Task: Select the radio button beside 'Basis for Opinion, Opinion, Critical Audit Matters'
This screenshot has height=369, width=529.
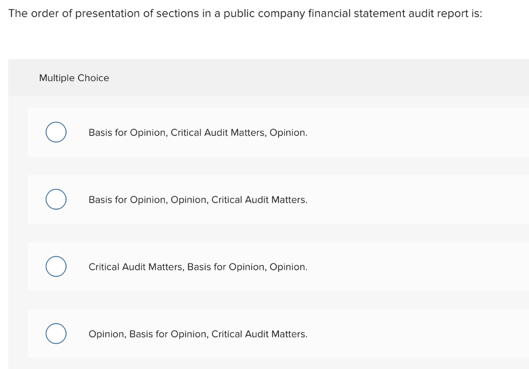Action: point(56,199)
